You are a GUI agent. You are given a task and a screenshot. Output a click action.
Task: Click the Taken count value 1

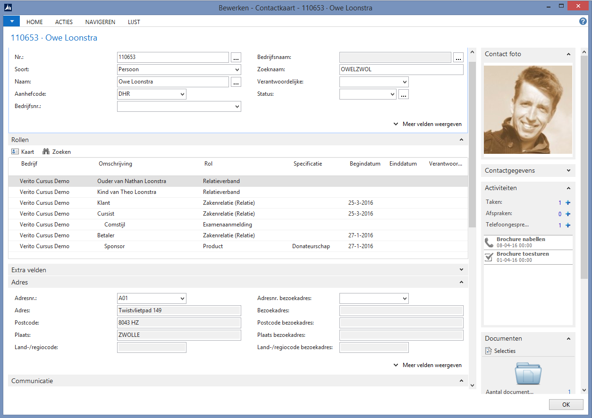tap(560, 202)
